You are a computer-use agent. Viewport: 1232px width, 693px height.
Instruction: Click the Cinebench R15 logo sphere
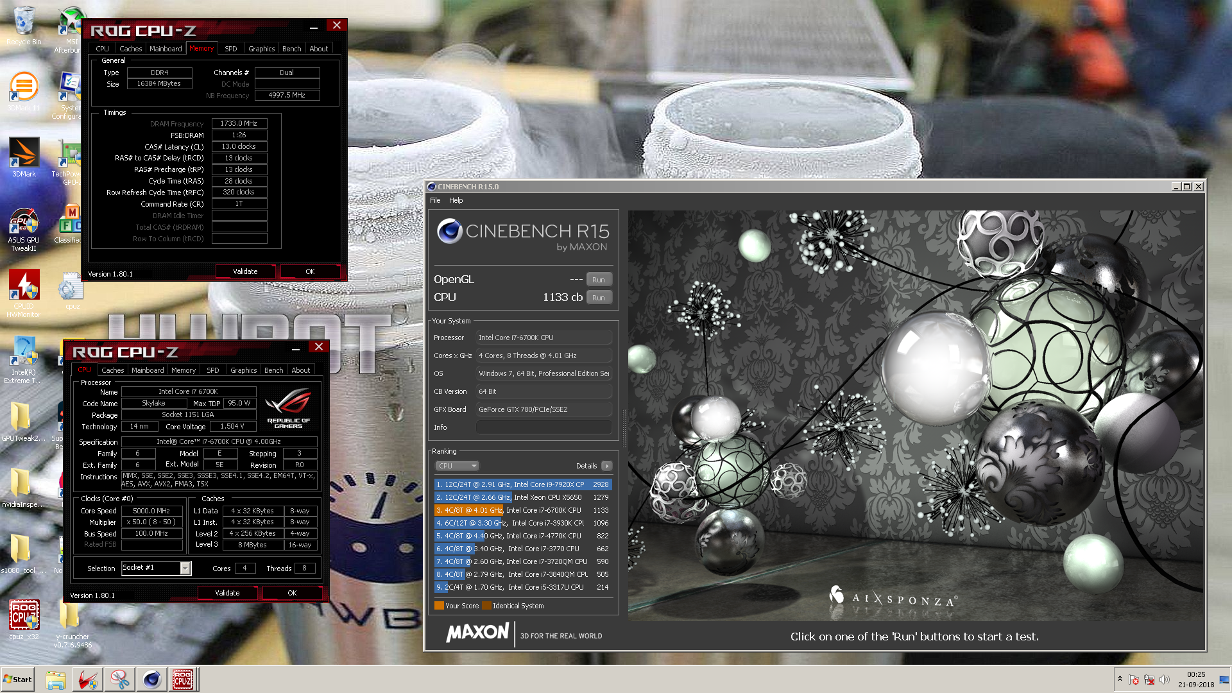pyautogui.click(x=450, y=231)
